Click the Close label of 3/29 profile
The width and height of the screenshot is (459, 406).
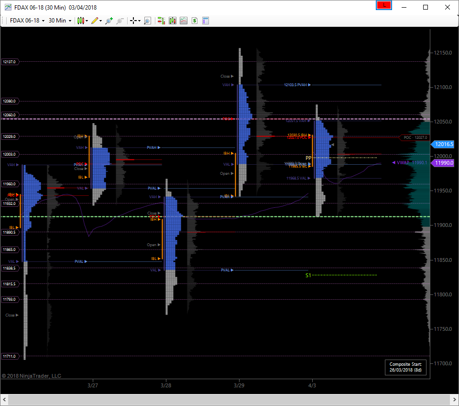pos(227,76)
